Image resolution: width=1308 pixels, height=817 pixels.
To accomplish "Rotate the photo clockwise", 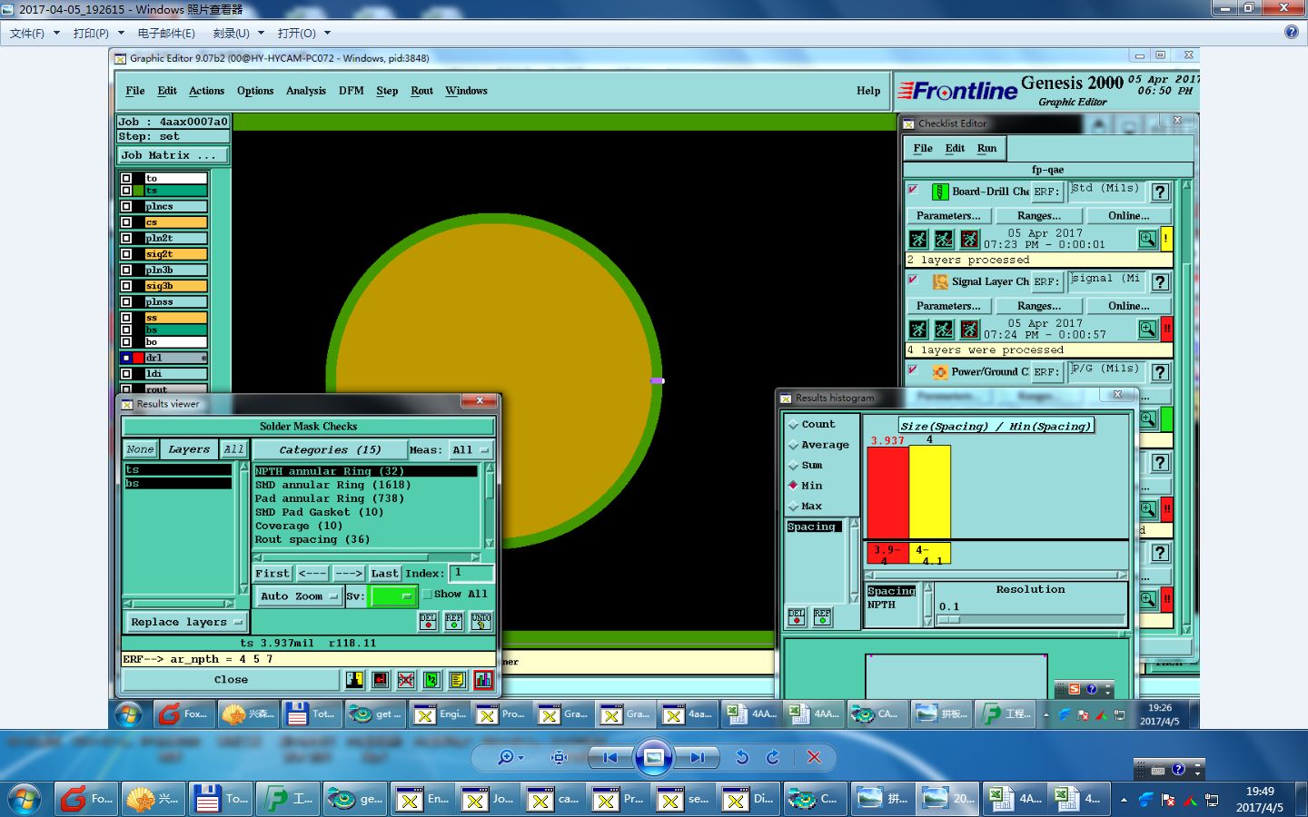I will click(773, 757).
